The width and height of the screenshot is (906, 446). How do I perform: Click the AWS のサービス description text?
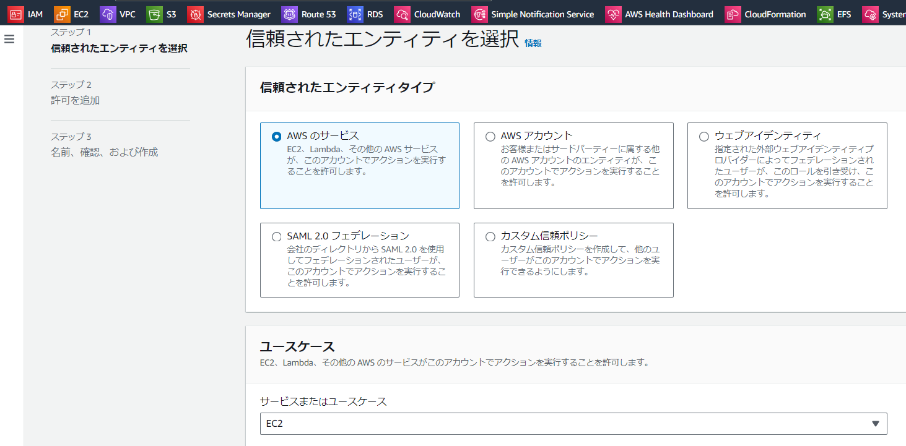366,160
